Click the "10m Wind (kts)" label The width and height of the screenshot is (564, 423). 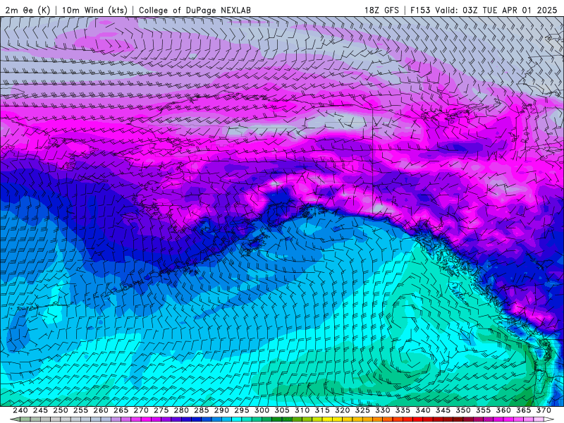tap(94, 10)
